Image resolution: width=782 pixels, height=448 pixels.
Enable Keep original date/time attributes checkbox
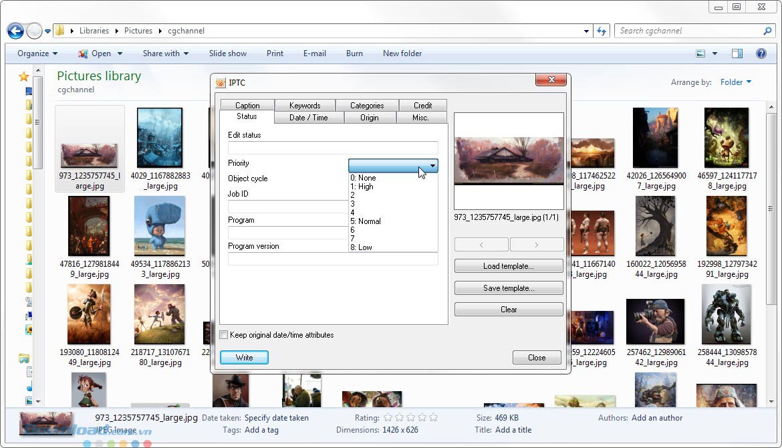click(224, 335)
